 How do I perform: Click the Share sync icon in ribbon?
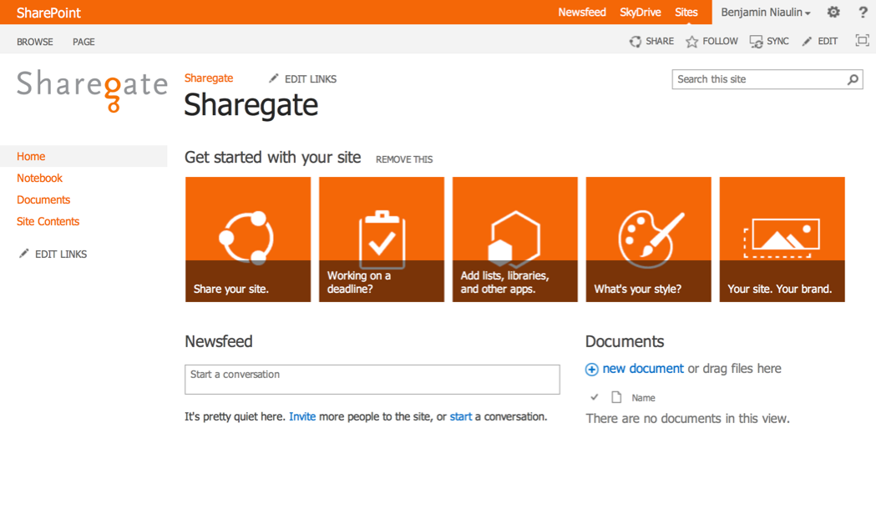pos(635,41)
